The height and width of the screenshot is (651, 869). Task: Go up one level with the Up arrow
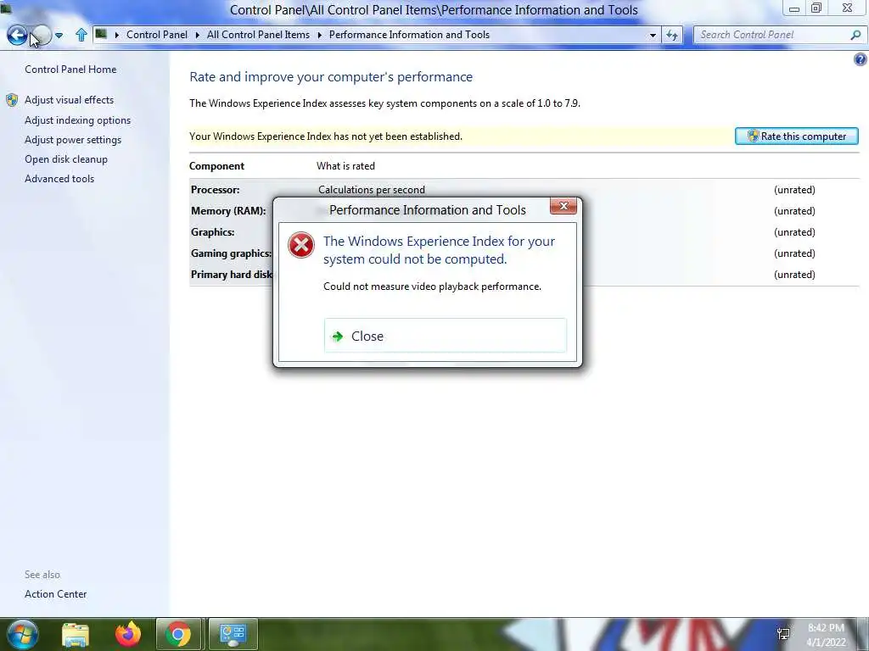coord(81,35)
